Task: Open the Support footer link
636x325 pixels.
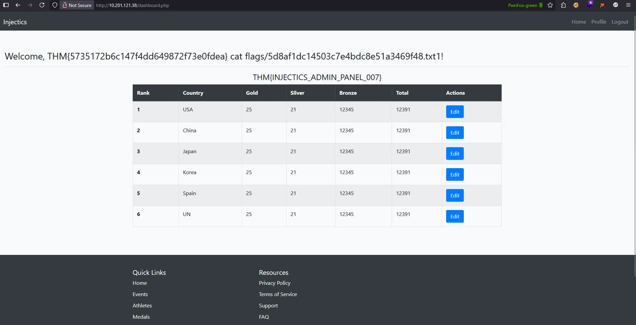Action: coord(268,306)
